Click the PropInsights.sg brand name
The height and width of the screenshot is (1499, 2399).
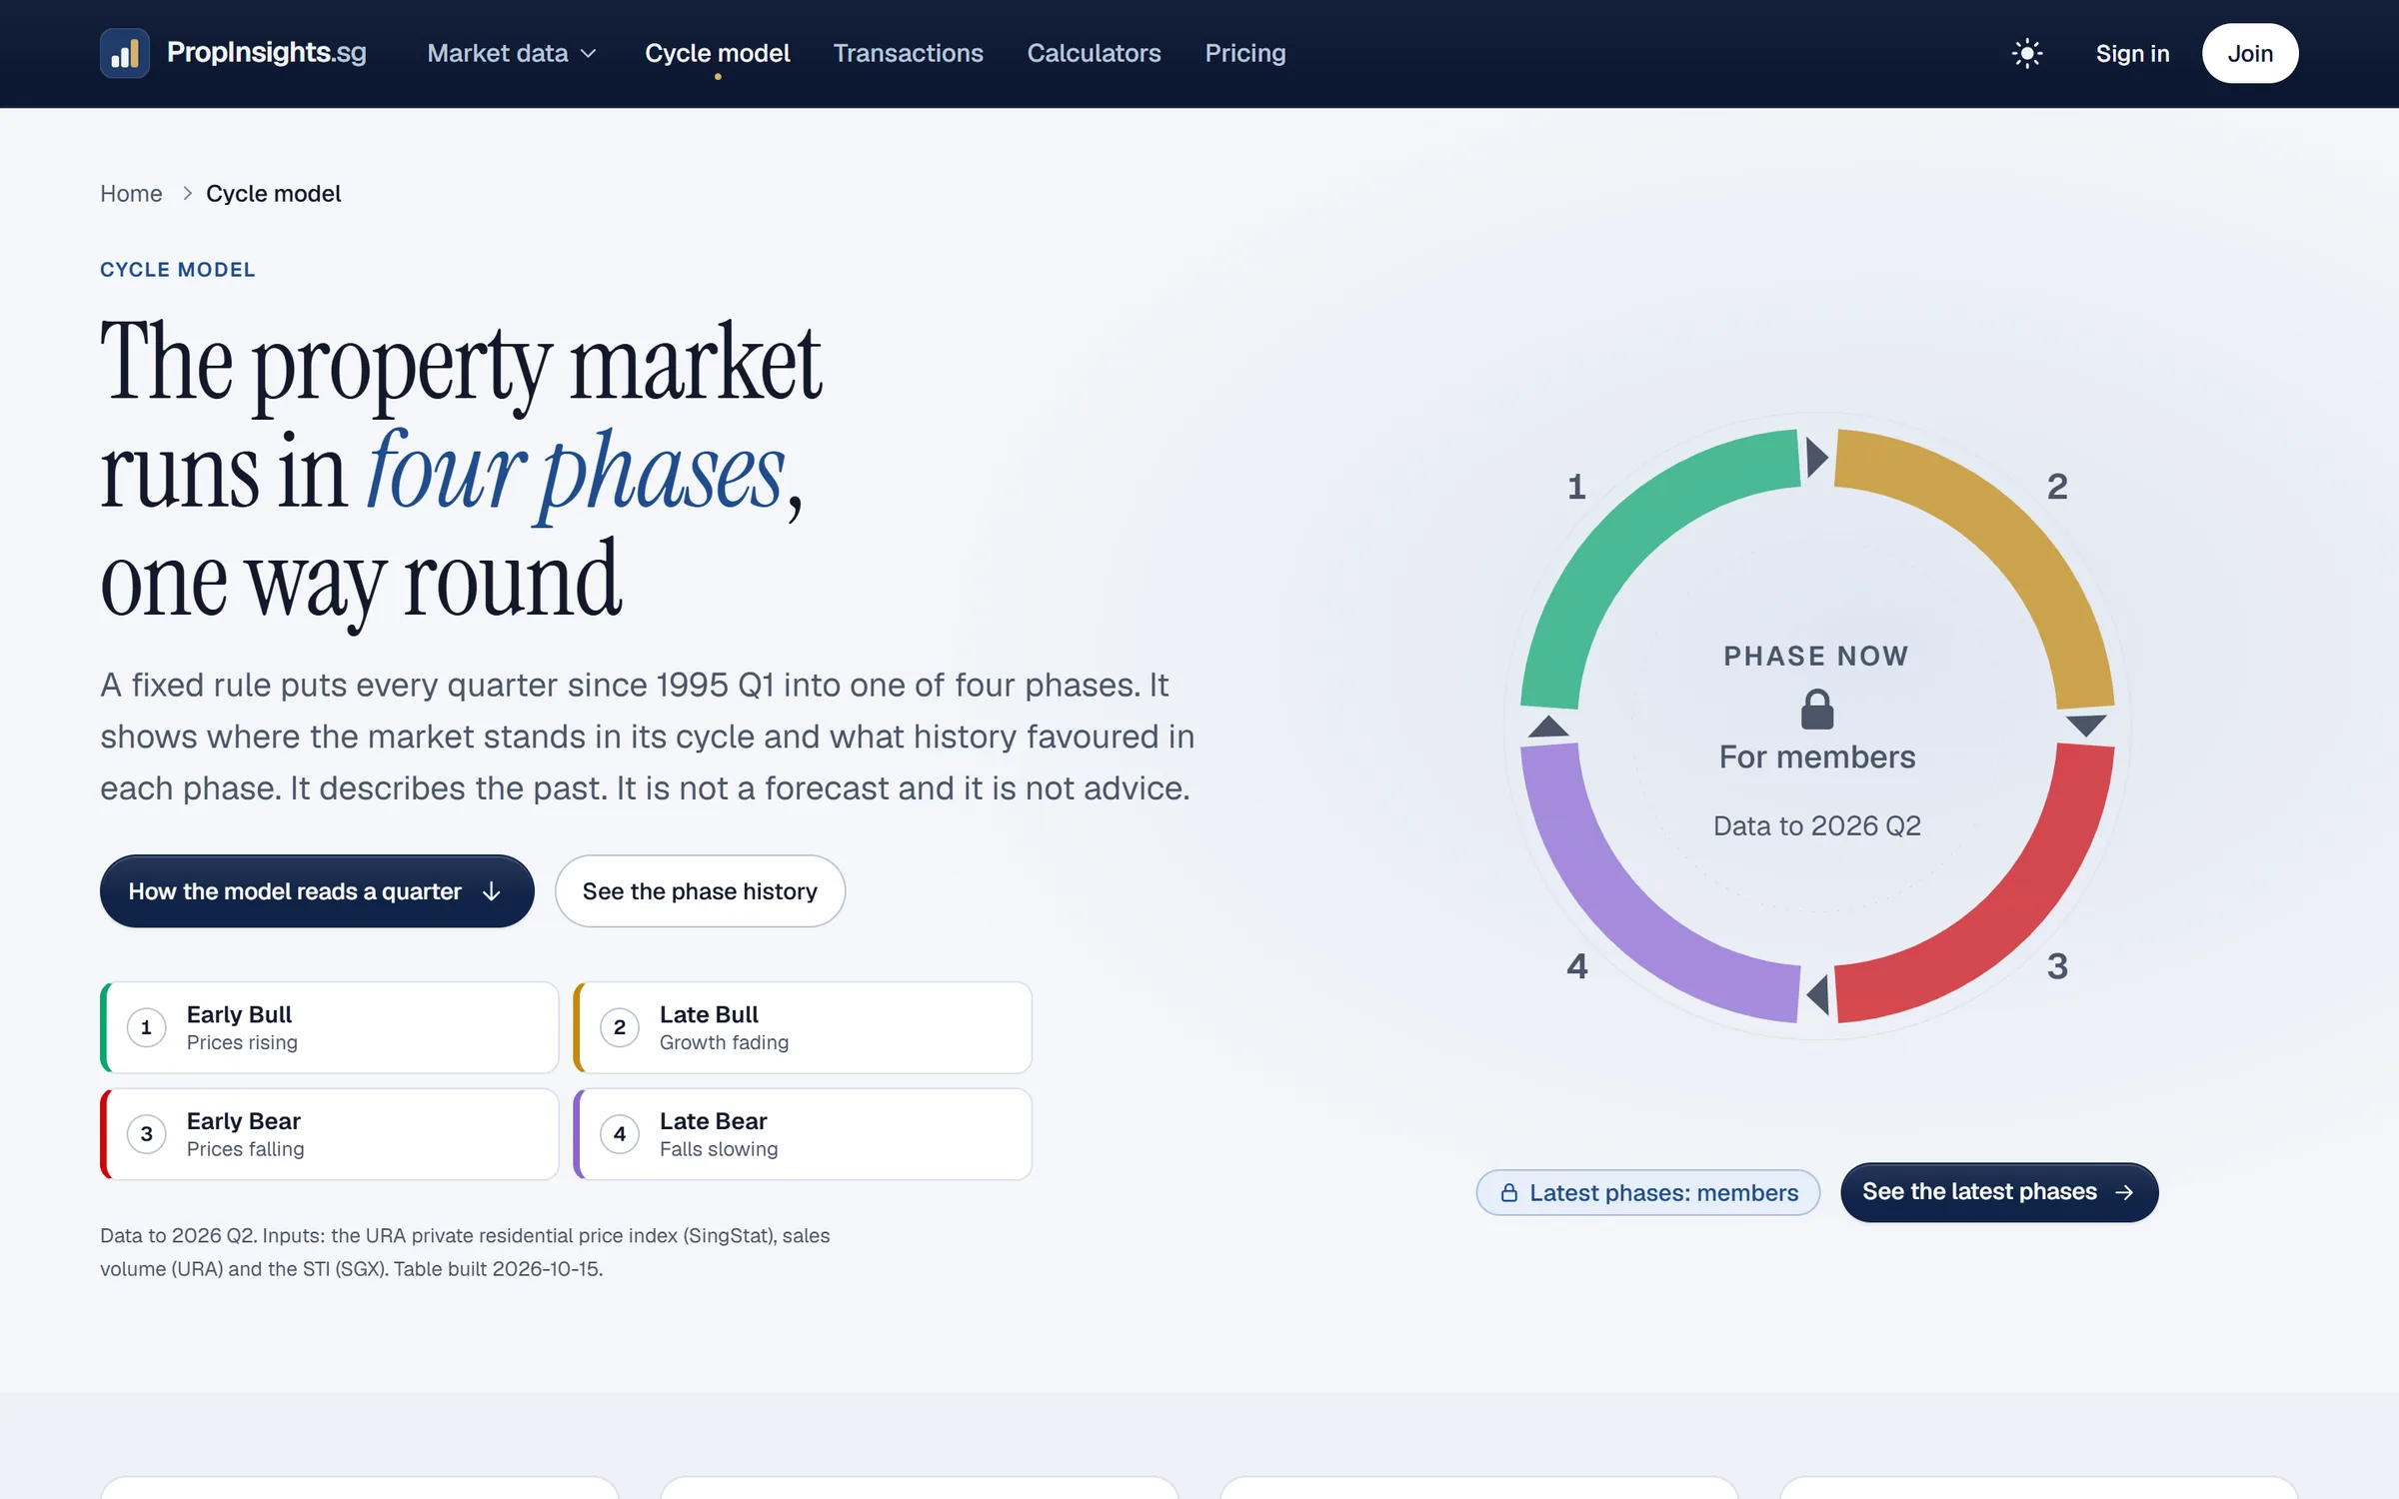(x=266, y=53)
